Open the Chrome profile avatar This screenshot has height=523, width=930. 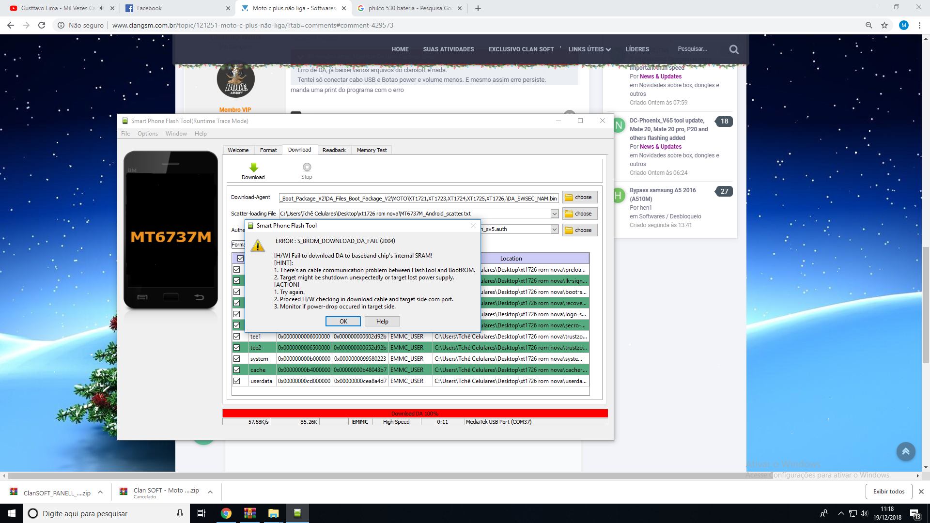point(903,25)
